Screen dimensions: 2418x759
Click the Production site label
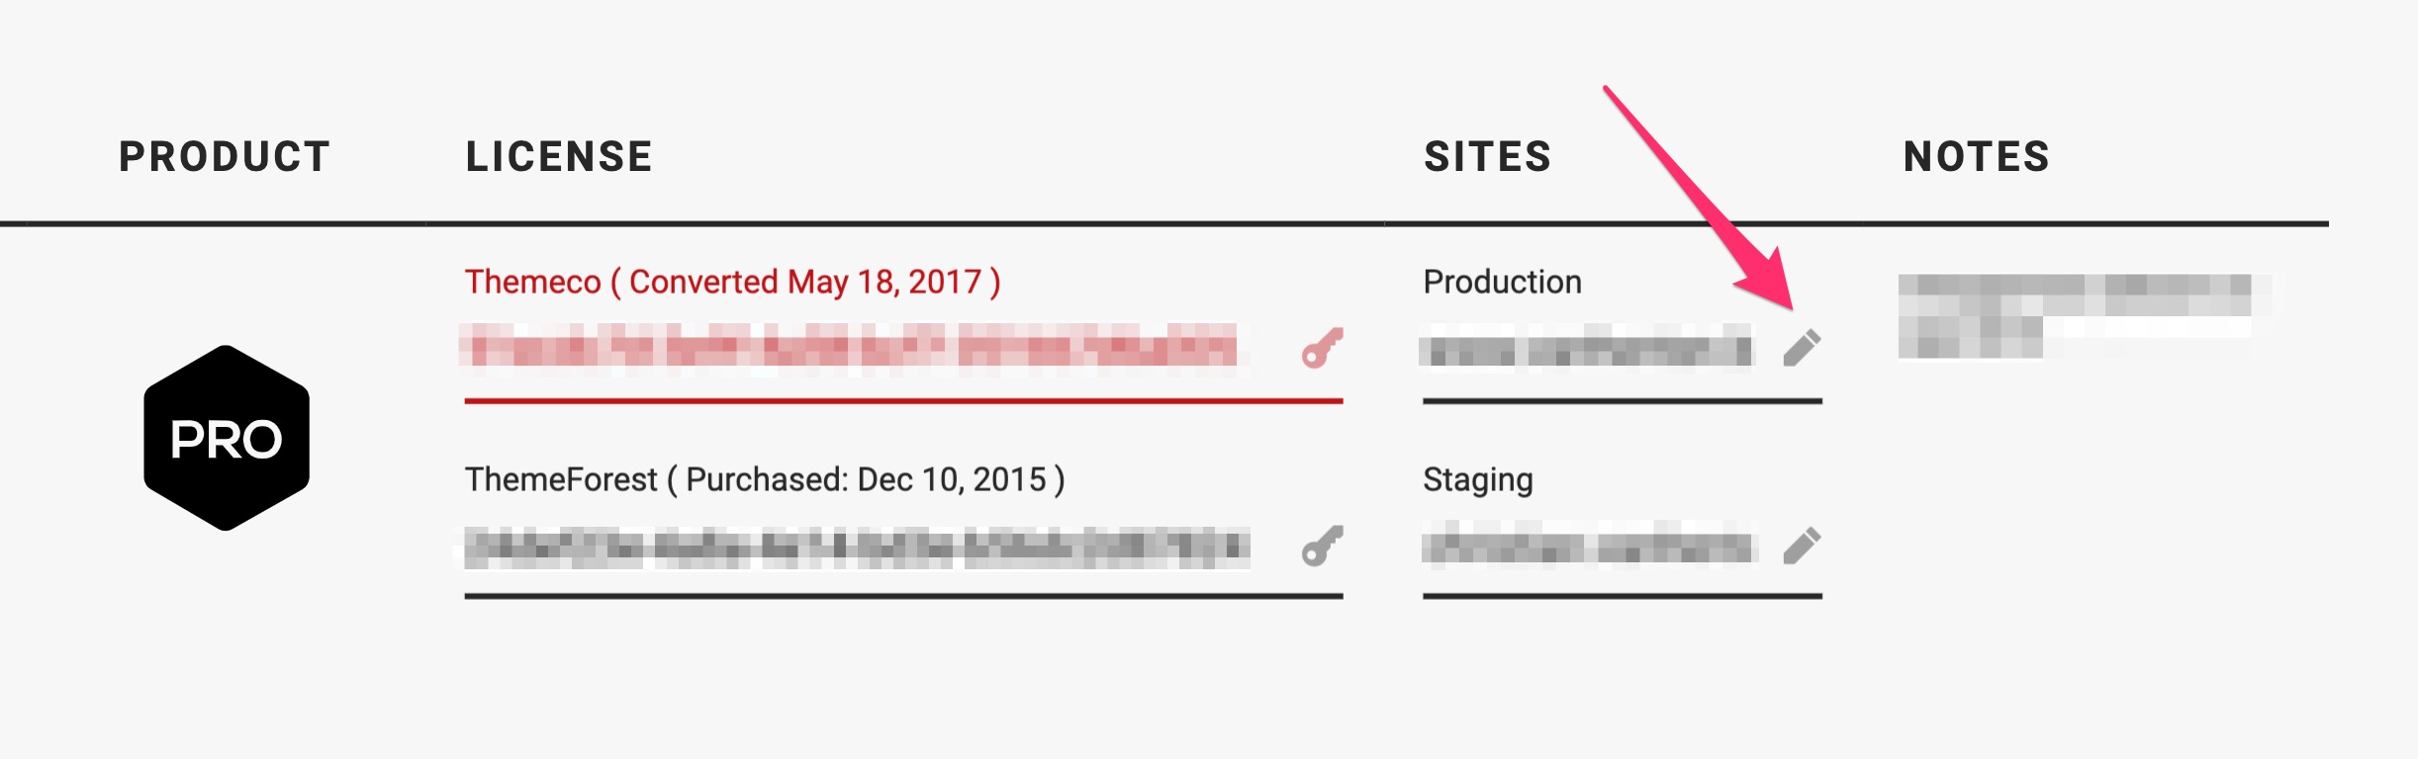[x=1502, y=283]
